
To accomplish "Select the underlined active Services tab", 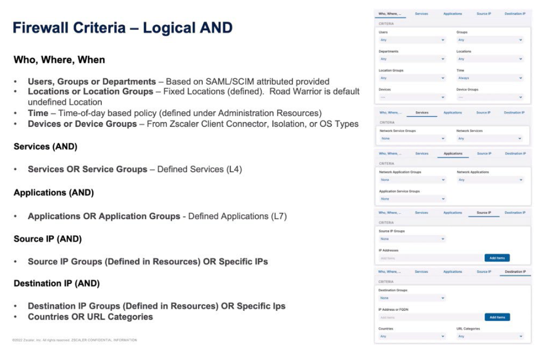I will point(422,113).
